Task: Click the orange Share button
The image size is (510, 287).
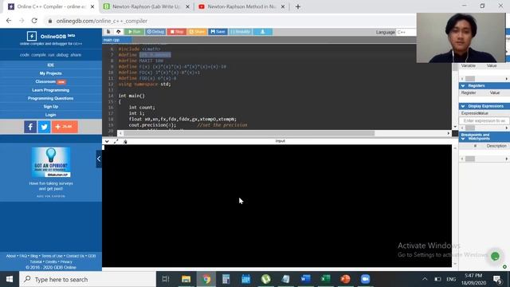Action: coord(197,32)
